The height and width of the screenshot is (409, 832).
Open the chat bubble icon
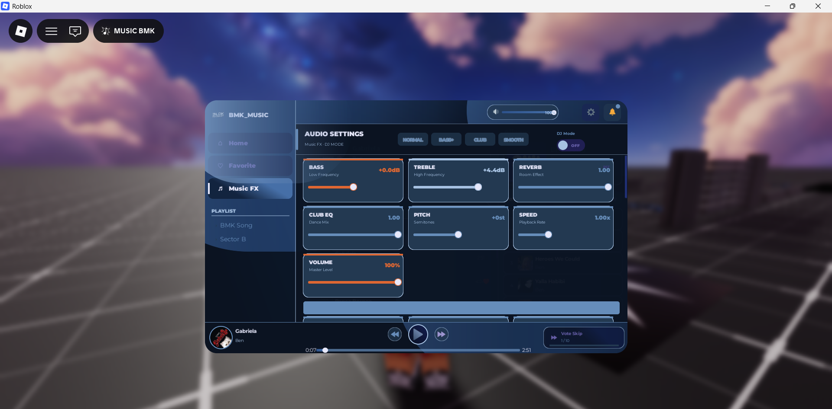[75, 31]
